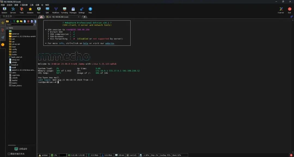Select the .byobu folder

point(13,54)
